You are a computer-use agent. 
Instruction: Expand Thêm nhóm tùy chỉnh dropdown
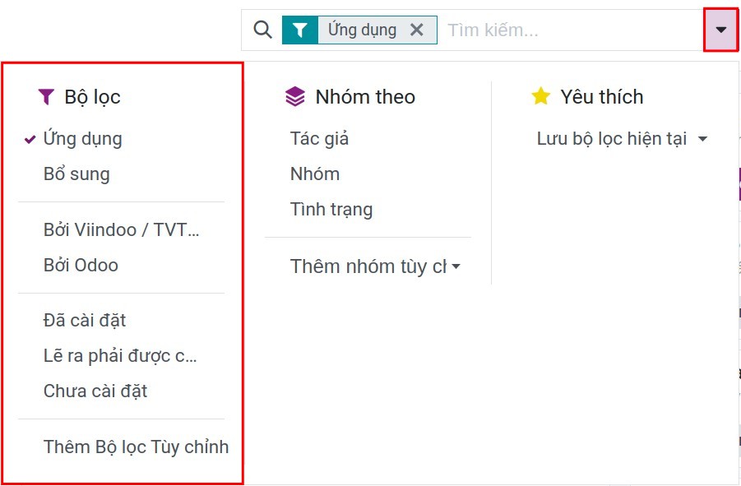[375, 266]
